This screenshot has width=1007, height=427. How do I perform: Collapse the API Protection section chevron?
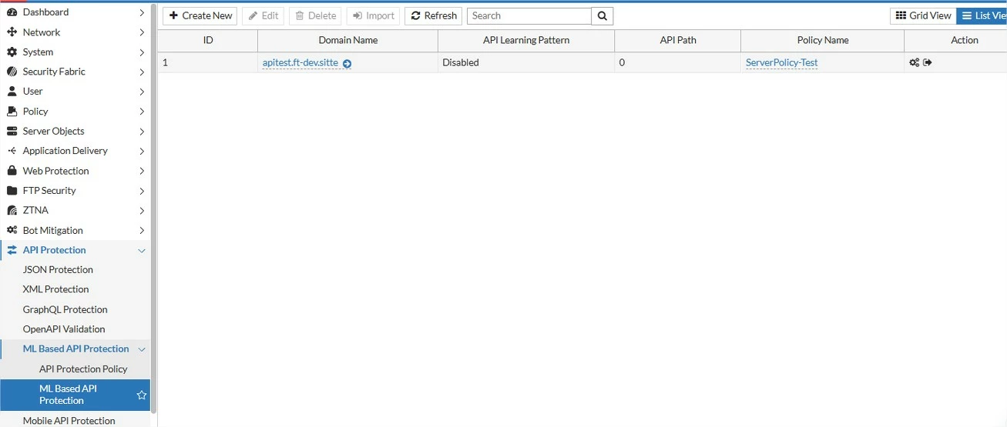[x=142, y=250]
